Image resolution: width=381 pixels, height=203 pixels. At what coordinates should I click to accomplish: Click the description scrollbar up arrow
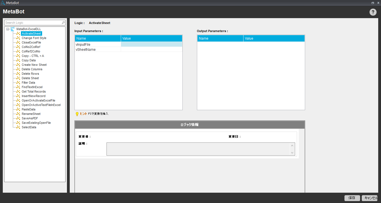[x=292, y=146]
